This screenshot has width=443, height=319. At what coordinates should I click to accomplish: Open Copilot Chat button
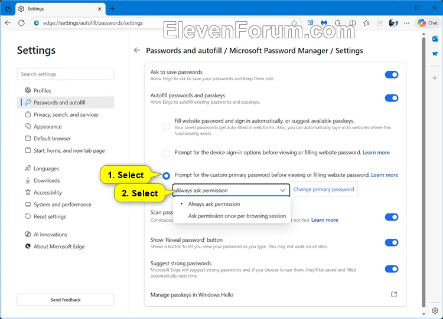428,23
